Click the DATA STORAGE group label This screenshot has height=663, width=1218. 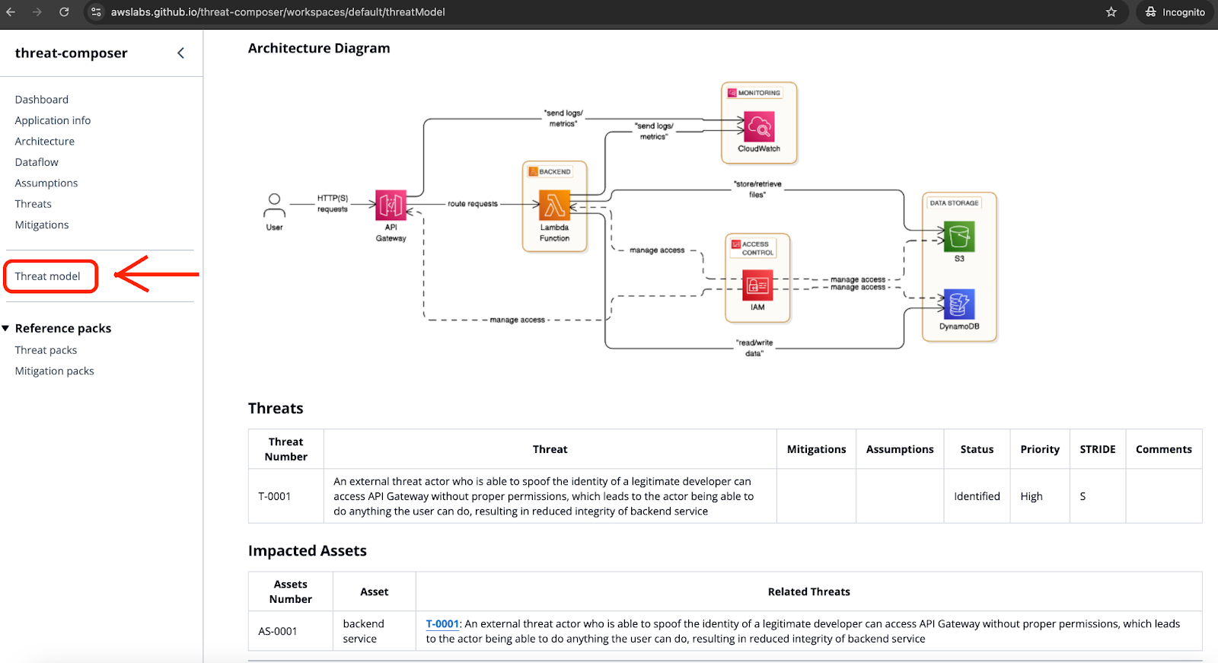click(954, 203)
